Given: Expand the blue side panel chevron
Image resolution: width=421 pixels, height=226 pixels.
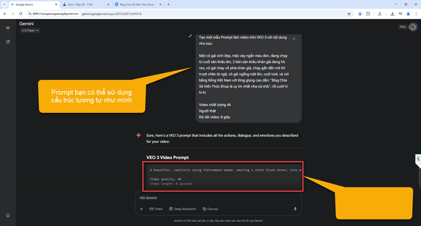Looking at the screenshot, I should (418, 159).
